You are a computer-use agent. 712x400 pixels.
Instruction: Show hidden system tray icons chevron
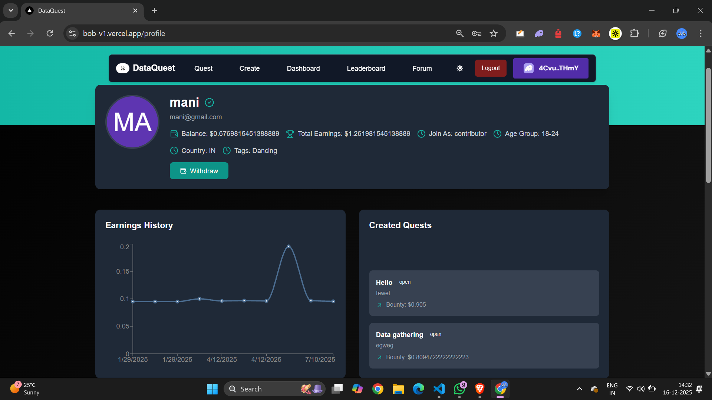point(579,389)
